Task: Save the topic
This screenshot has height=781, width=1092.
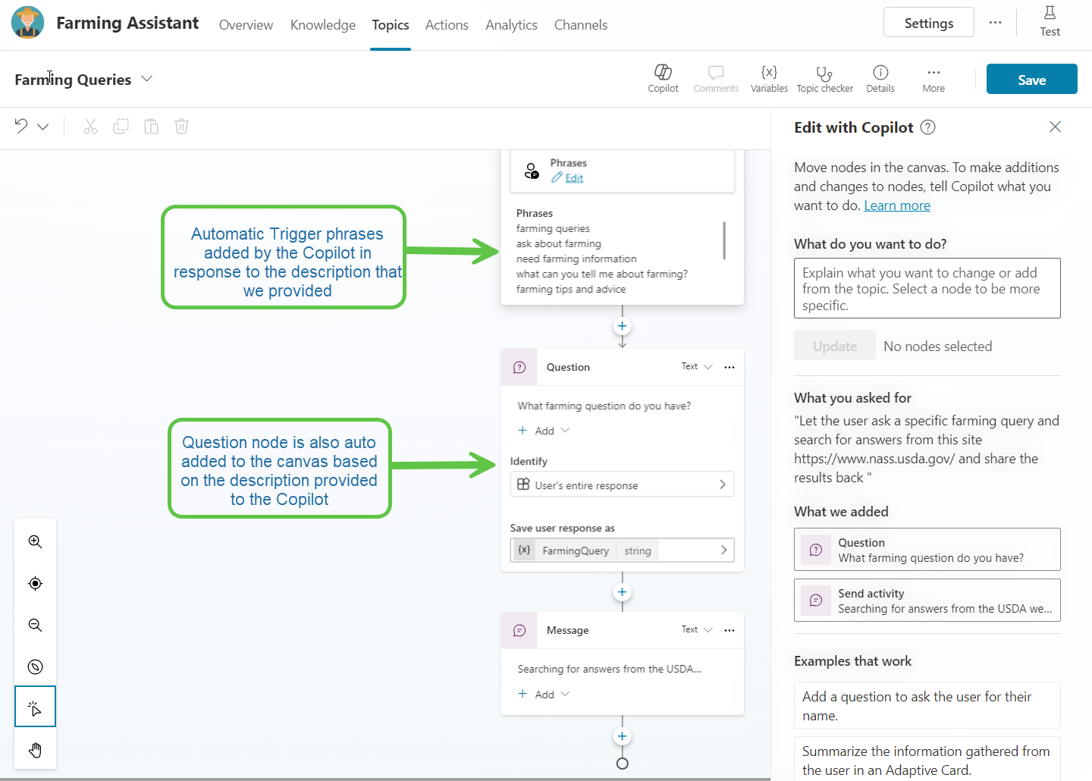Action: click(x=1031, y=80)
